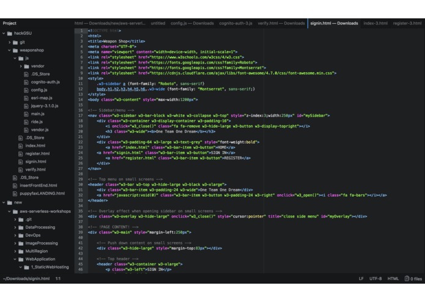Click file icon beside insertFrontEnd.html
This screenshot has width=425, height=302.
(15, 185)
